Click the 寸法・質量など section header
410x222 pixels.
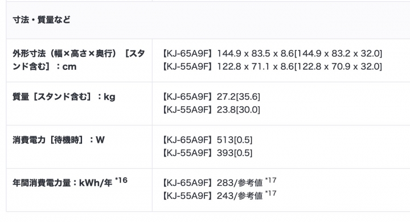coord(42,20)
